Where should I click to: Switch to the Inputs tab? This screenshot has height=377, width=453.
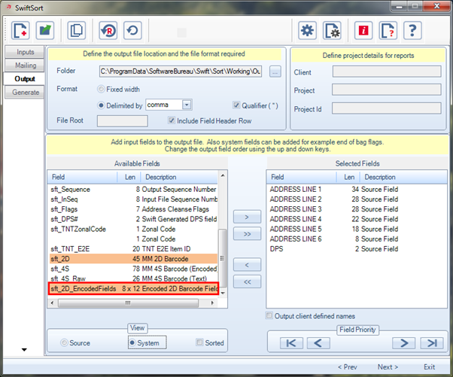point(25,52)
